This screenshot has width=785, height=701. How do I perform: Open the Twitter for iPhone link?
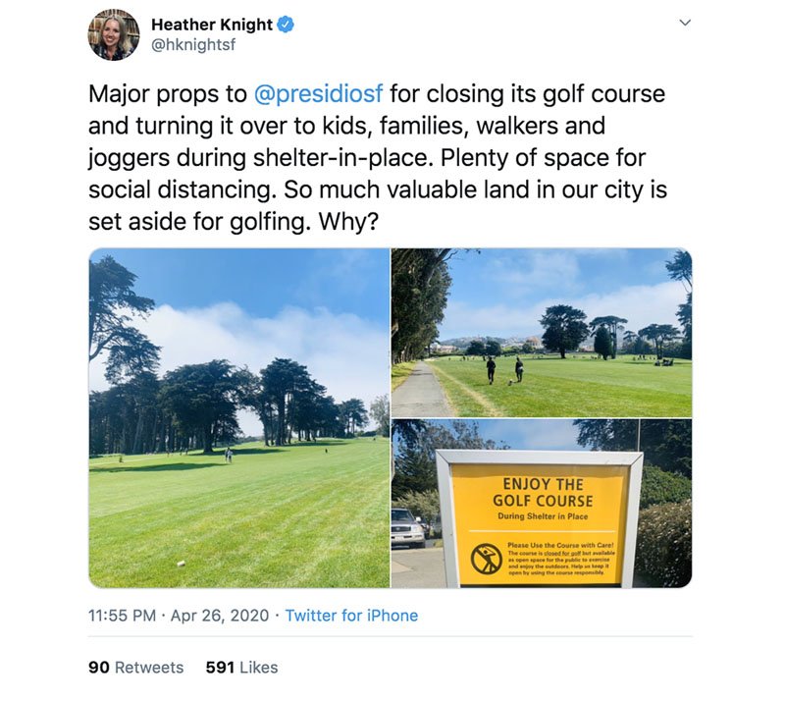(351, 616)
